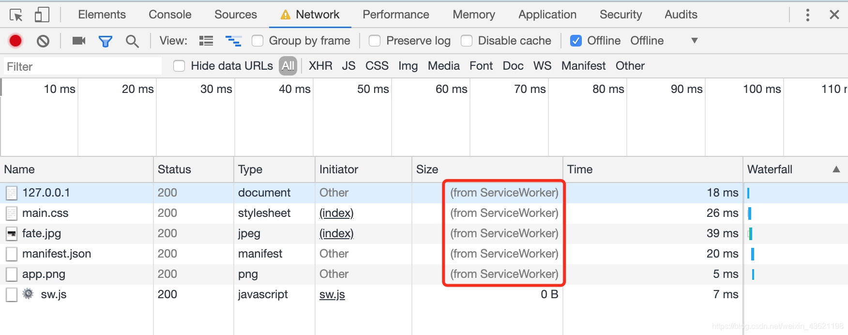Sort by the Type column header

274,169
